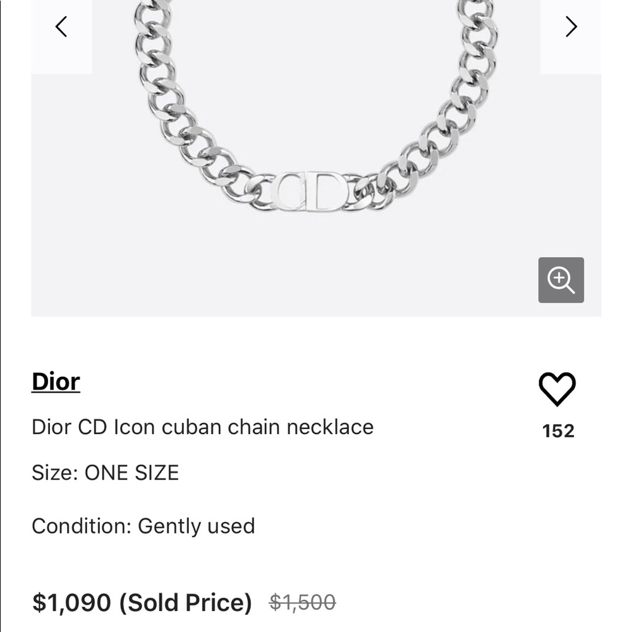Tap the right chevron in the image carousel
632x632 pixels.
[571, 27]
